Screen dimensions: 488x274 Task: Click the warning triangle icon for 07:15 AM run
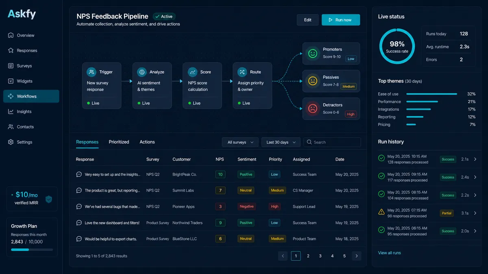(381, 212)
